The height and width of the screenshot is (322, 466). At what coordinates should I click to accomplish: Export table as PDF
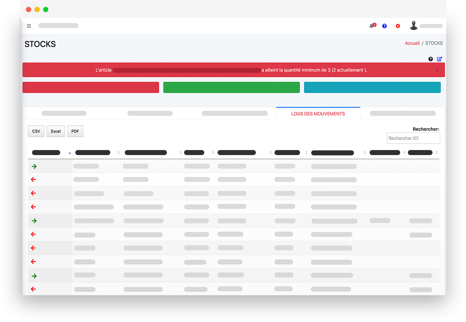pyautogui.click(x=75, y=131)
